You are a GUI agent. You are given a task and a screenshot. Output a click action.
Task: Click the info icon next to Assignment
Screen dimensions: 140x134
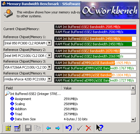point(12,99)
